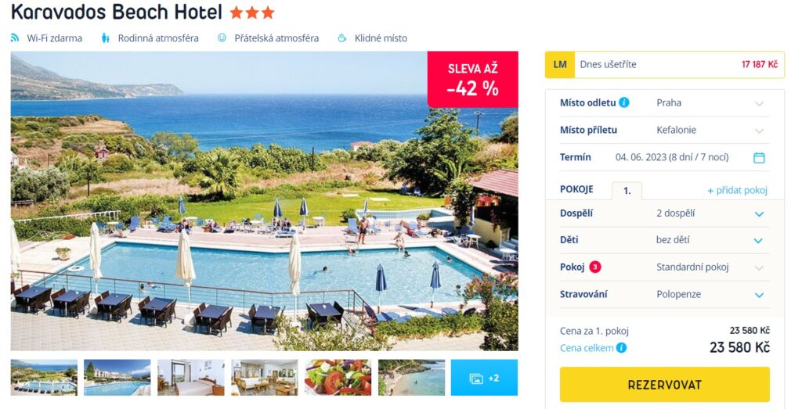Click the Wi-Fi zdarma icon
Viewport: 802px width, 409px height.
click(15, 38)
